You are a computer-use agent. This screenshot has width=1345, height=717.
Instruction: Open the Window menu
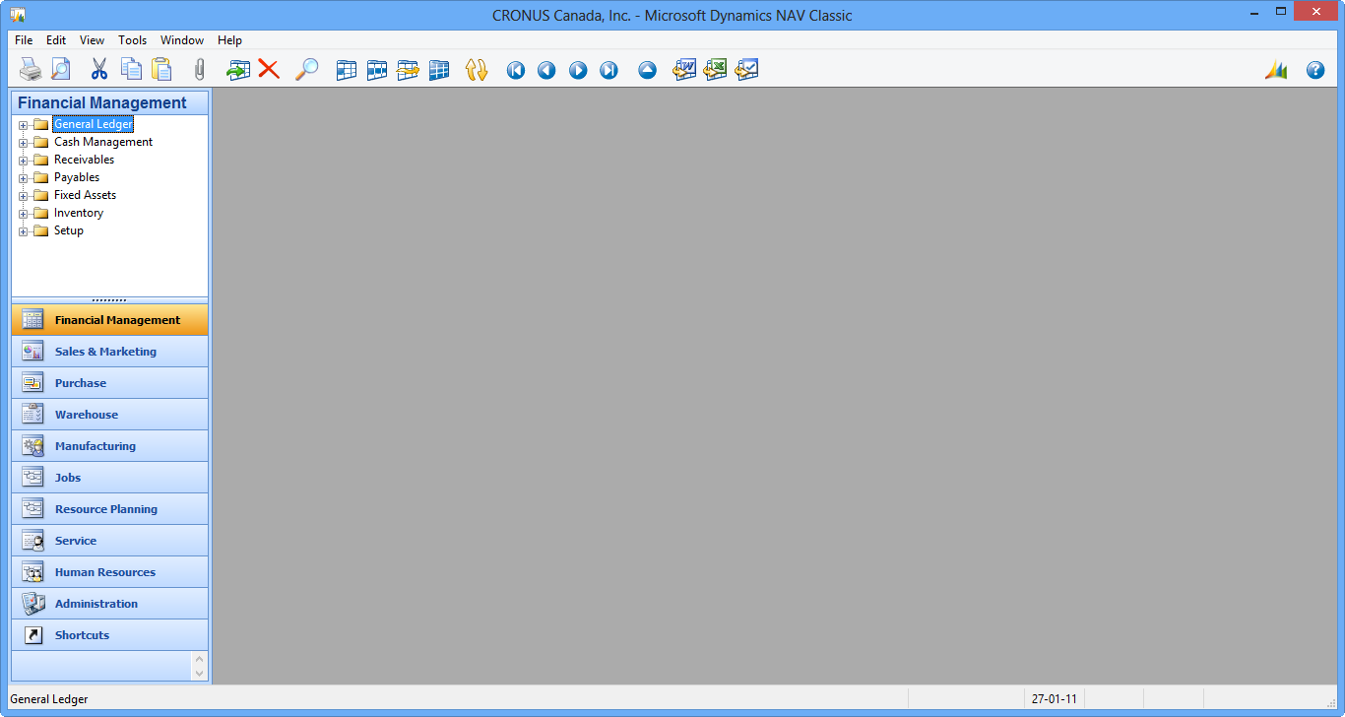[182, 40]
